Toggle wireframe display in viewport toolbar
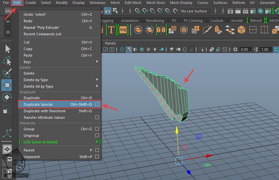Viewport: 279px width, 180px height. pos(122,49)
